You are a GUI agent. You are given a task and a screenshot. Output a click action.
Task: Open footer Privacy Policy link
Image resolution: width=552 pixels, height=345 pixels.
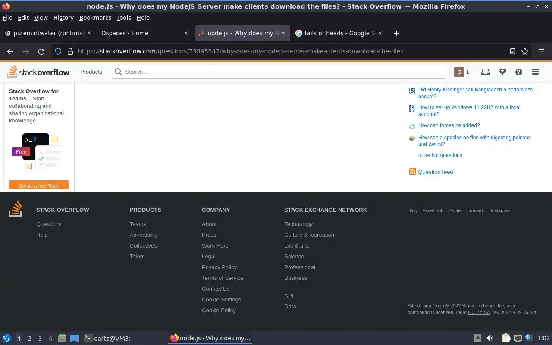[219, 267]
